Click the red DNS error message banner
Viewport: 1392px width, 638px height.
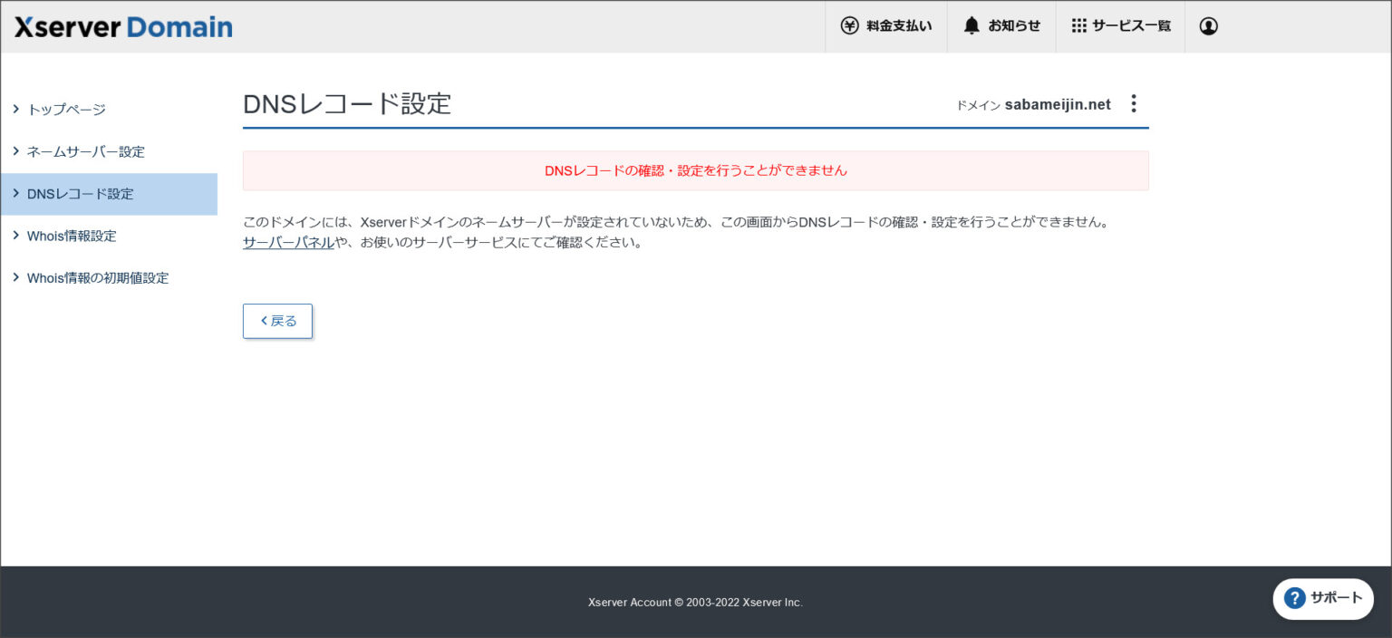click(x=695, y=170)
